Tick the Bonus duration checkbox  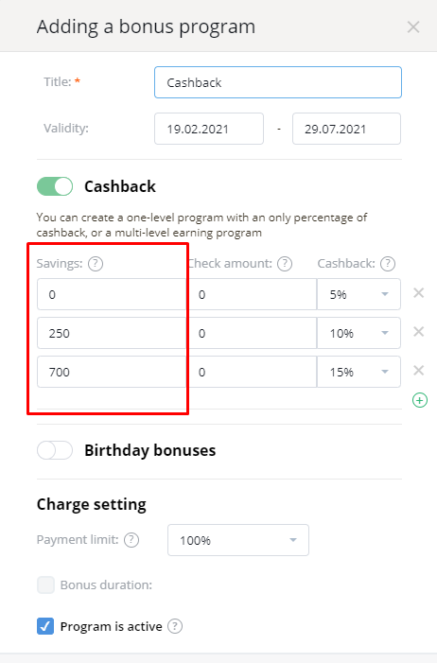click(x=45, y=584)
